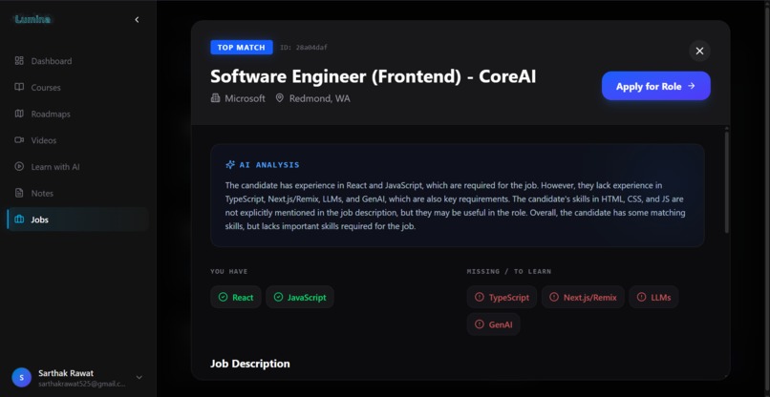This screenshot has height=397, width=770.
Task: Click the job details vertical scrollbar
Action: pos(727,181)
